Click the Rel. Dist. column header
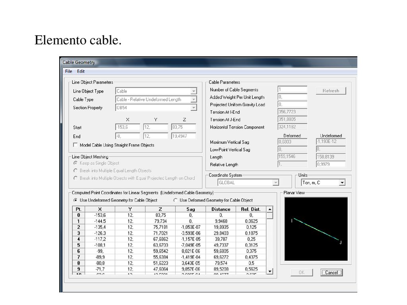Viewport: 407px width, 305px height. click(x=251, y=209)
